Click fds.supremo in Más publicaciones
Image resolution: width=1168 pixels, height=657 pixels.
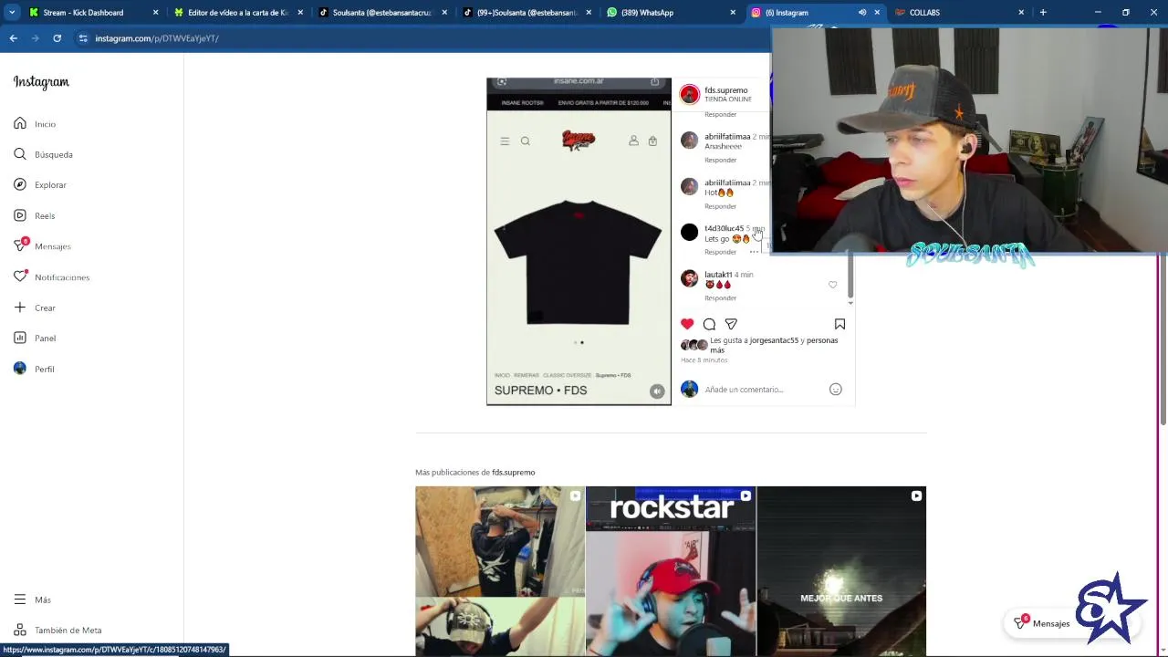(513, 473)
